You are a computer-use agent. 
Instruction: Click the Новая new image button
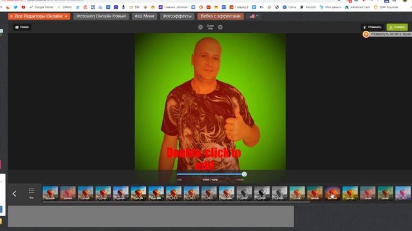[x=22, y=27]
